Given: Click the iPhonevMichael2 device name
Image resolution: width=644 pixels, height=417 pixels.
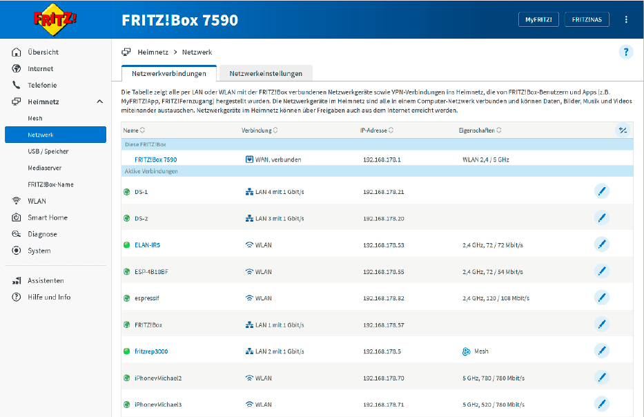Looking at the screenshot, I should [158, 378].
